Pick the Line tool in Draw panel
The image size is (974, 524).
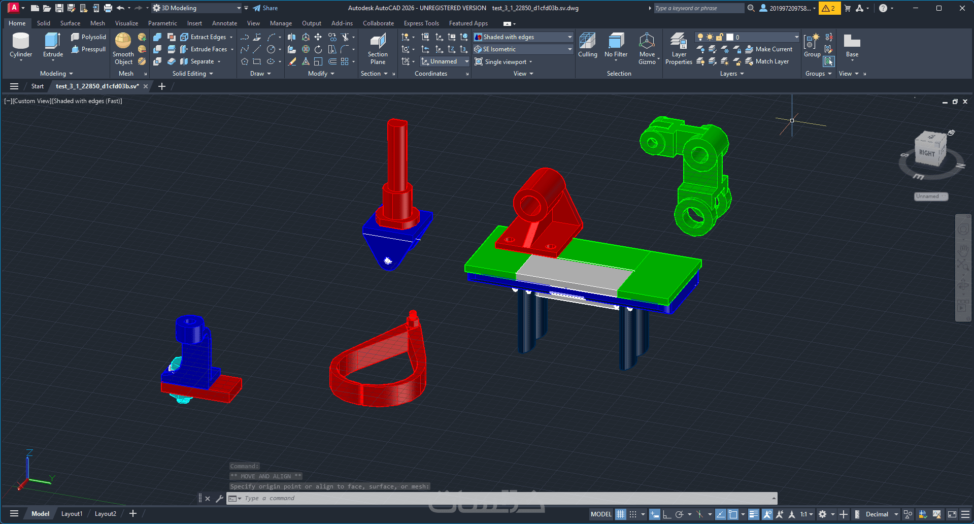[x=257, y=49]
